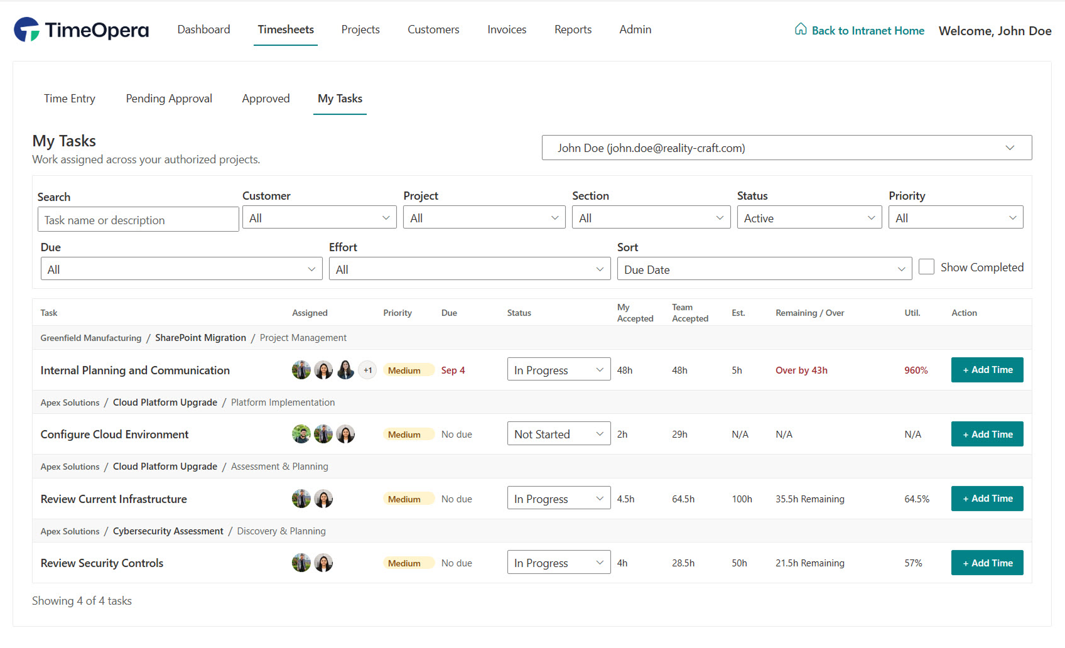Add time to Review Current Infrastructure
Screen dimensions: 1065x648
tap(987, 499)
